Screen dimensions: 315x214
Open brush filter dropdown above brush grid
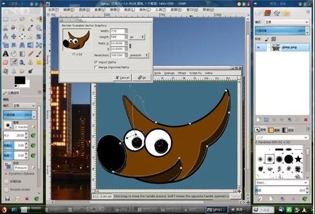[283, 137]
